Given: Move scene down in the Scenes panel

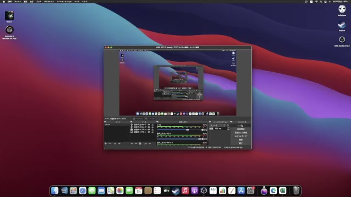Looking at the screenshot, I should point(120,143).
